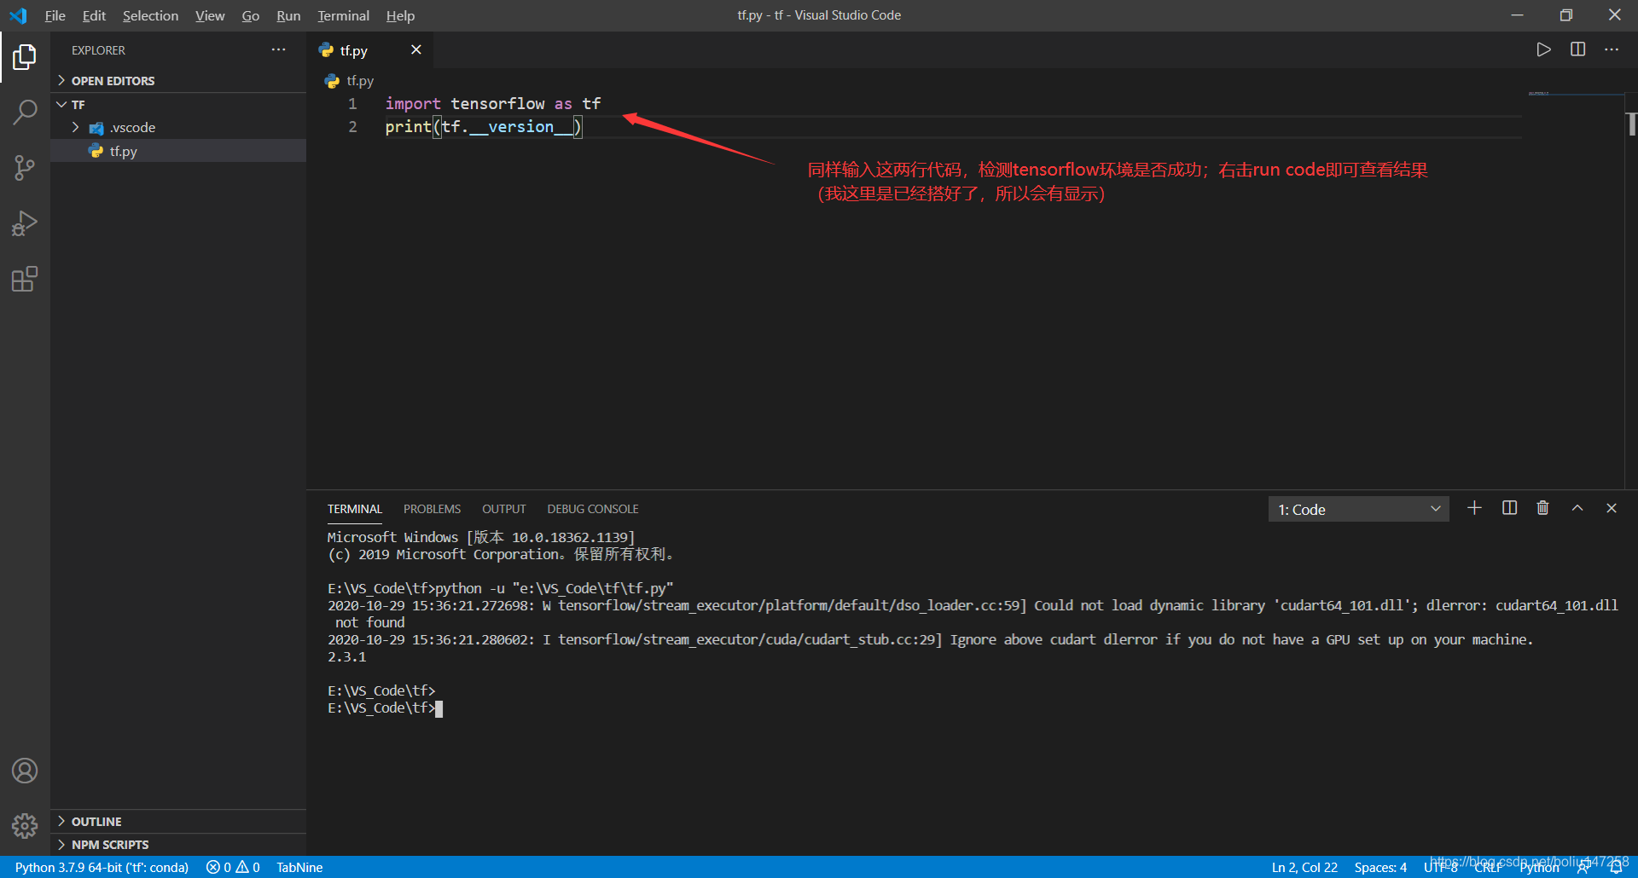Screen dimensions: 1638x878
Task: Close the terminal panel
Action: 1612,508
